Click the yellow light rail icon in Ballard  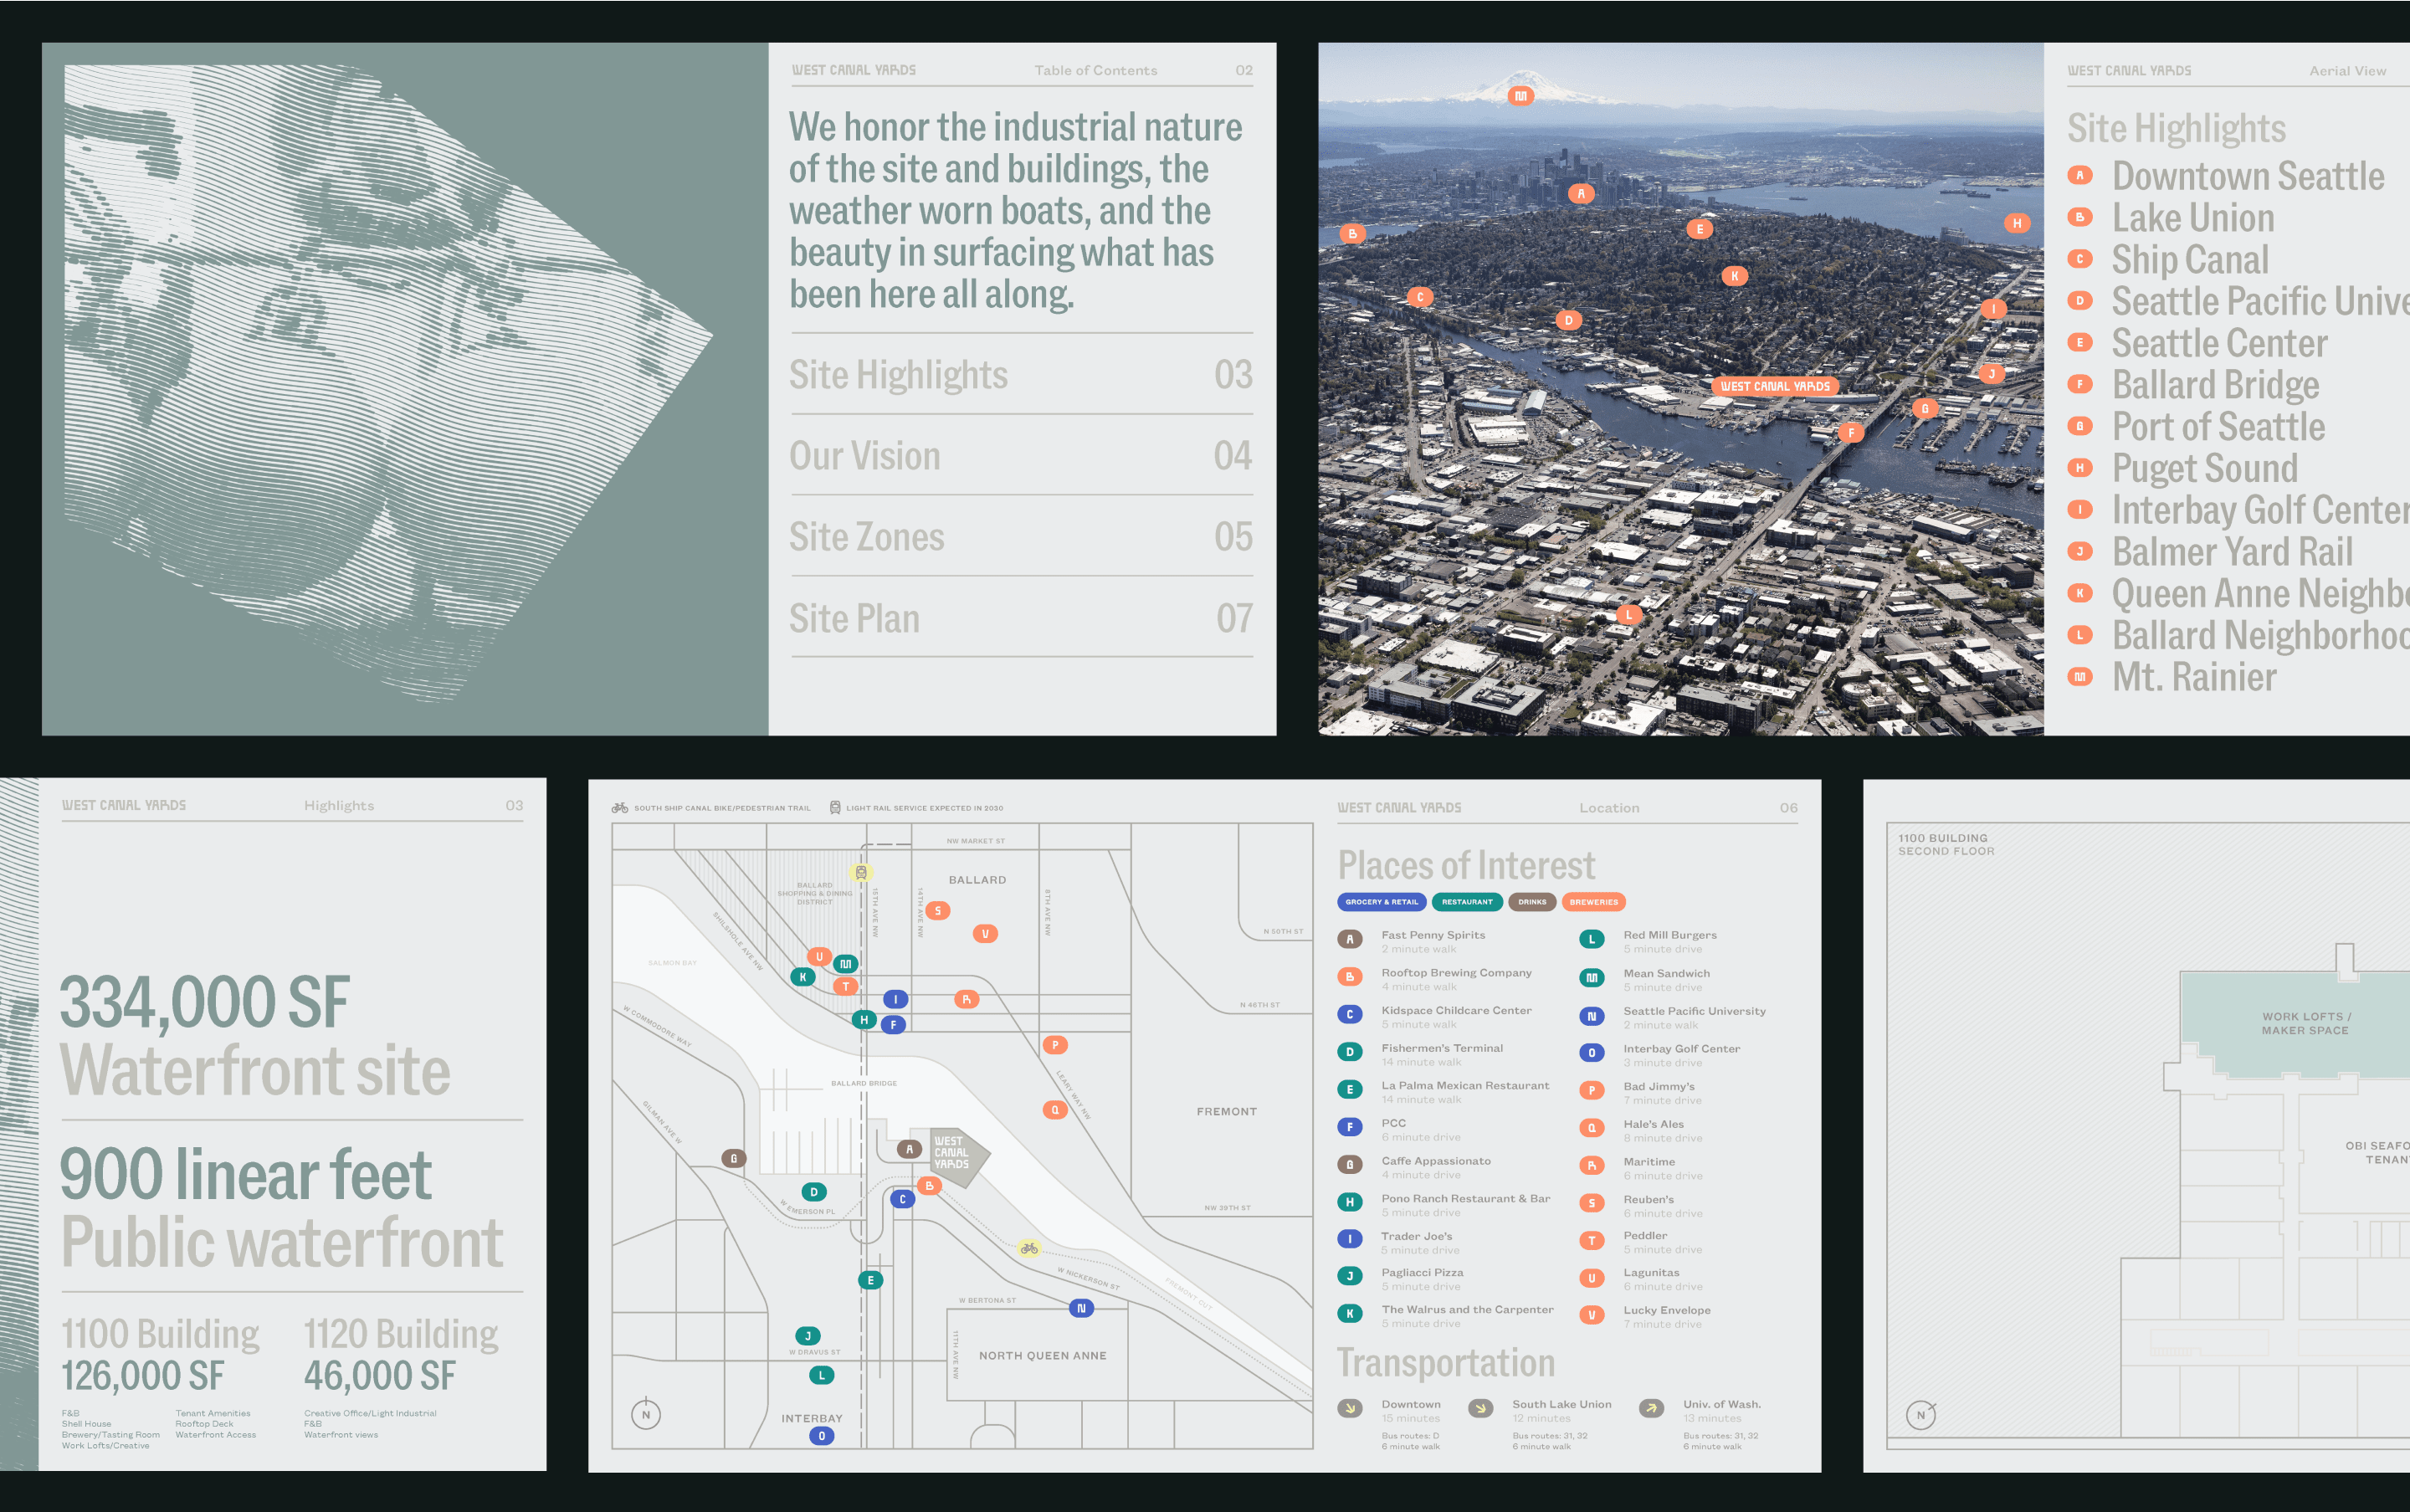[860, 872]
